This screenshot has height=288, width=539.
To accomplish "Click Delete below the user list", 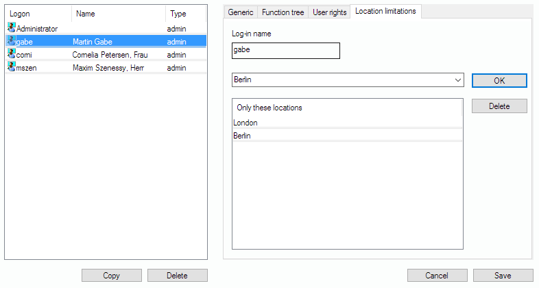I will pyautogui.click(x=177, y=276).
